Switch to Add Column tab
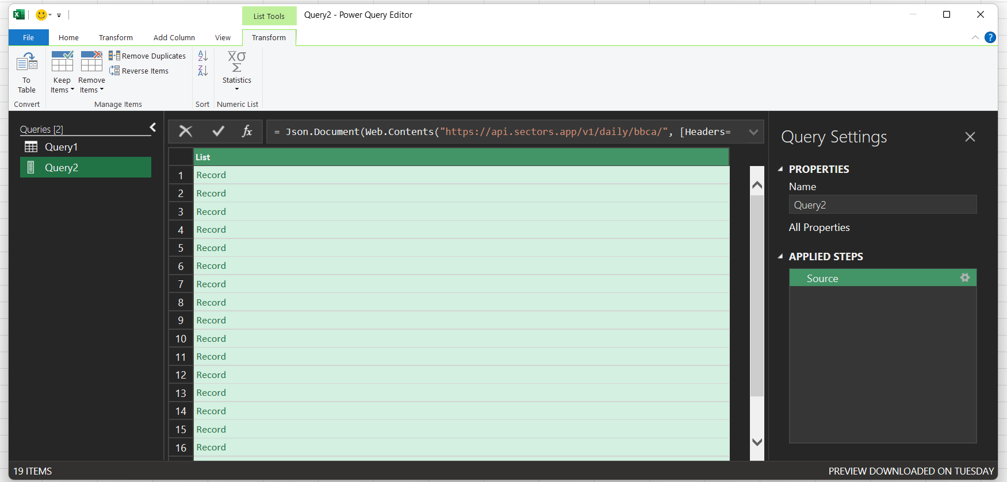The image size is (1007, 482). click(x=174, y=37)
